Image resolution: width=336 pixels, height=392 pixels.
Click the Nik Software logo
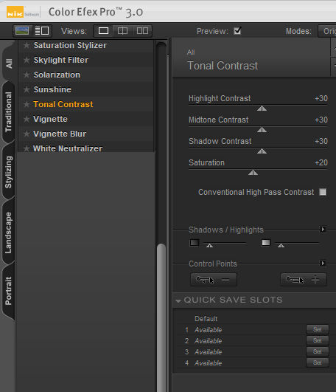23,12
